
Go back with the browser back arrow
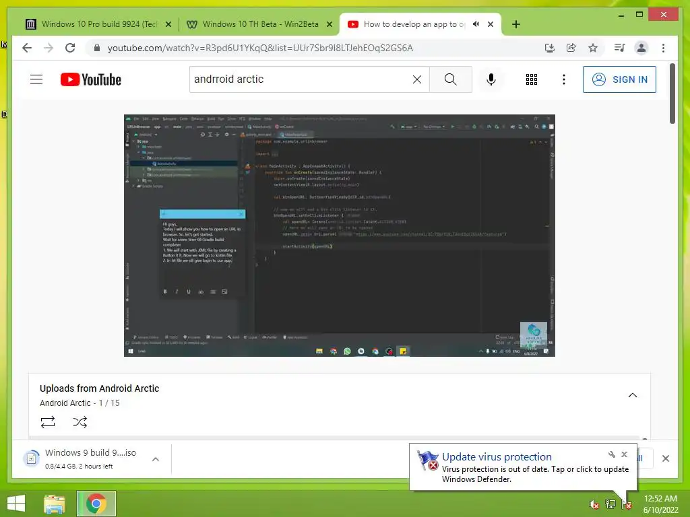pos(27,48)
